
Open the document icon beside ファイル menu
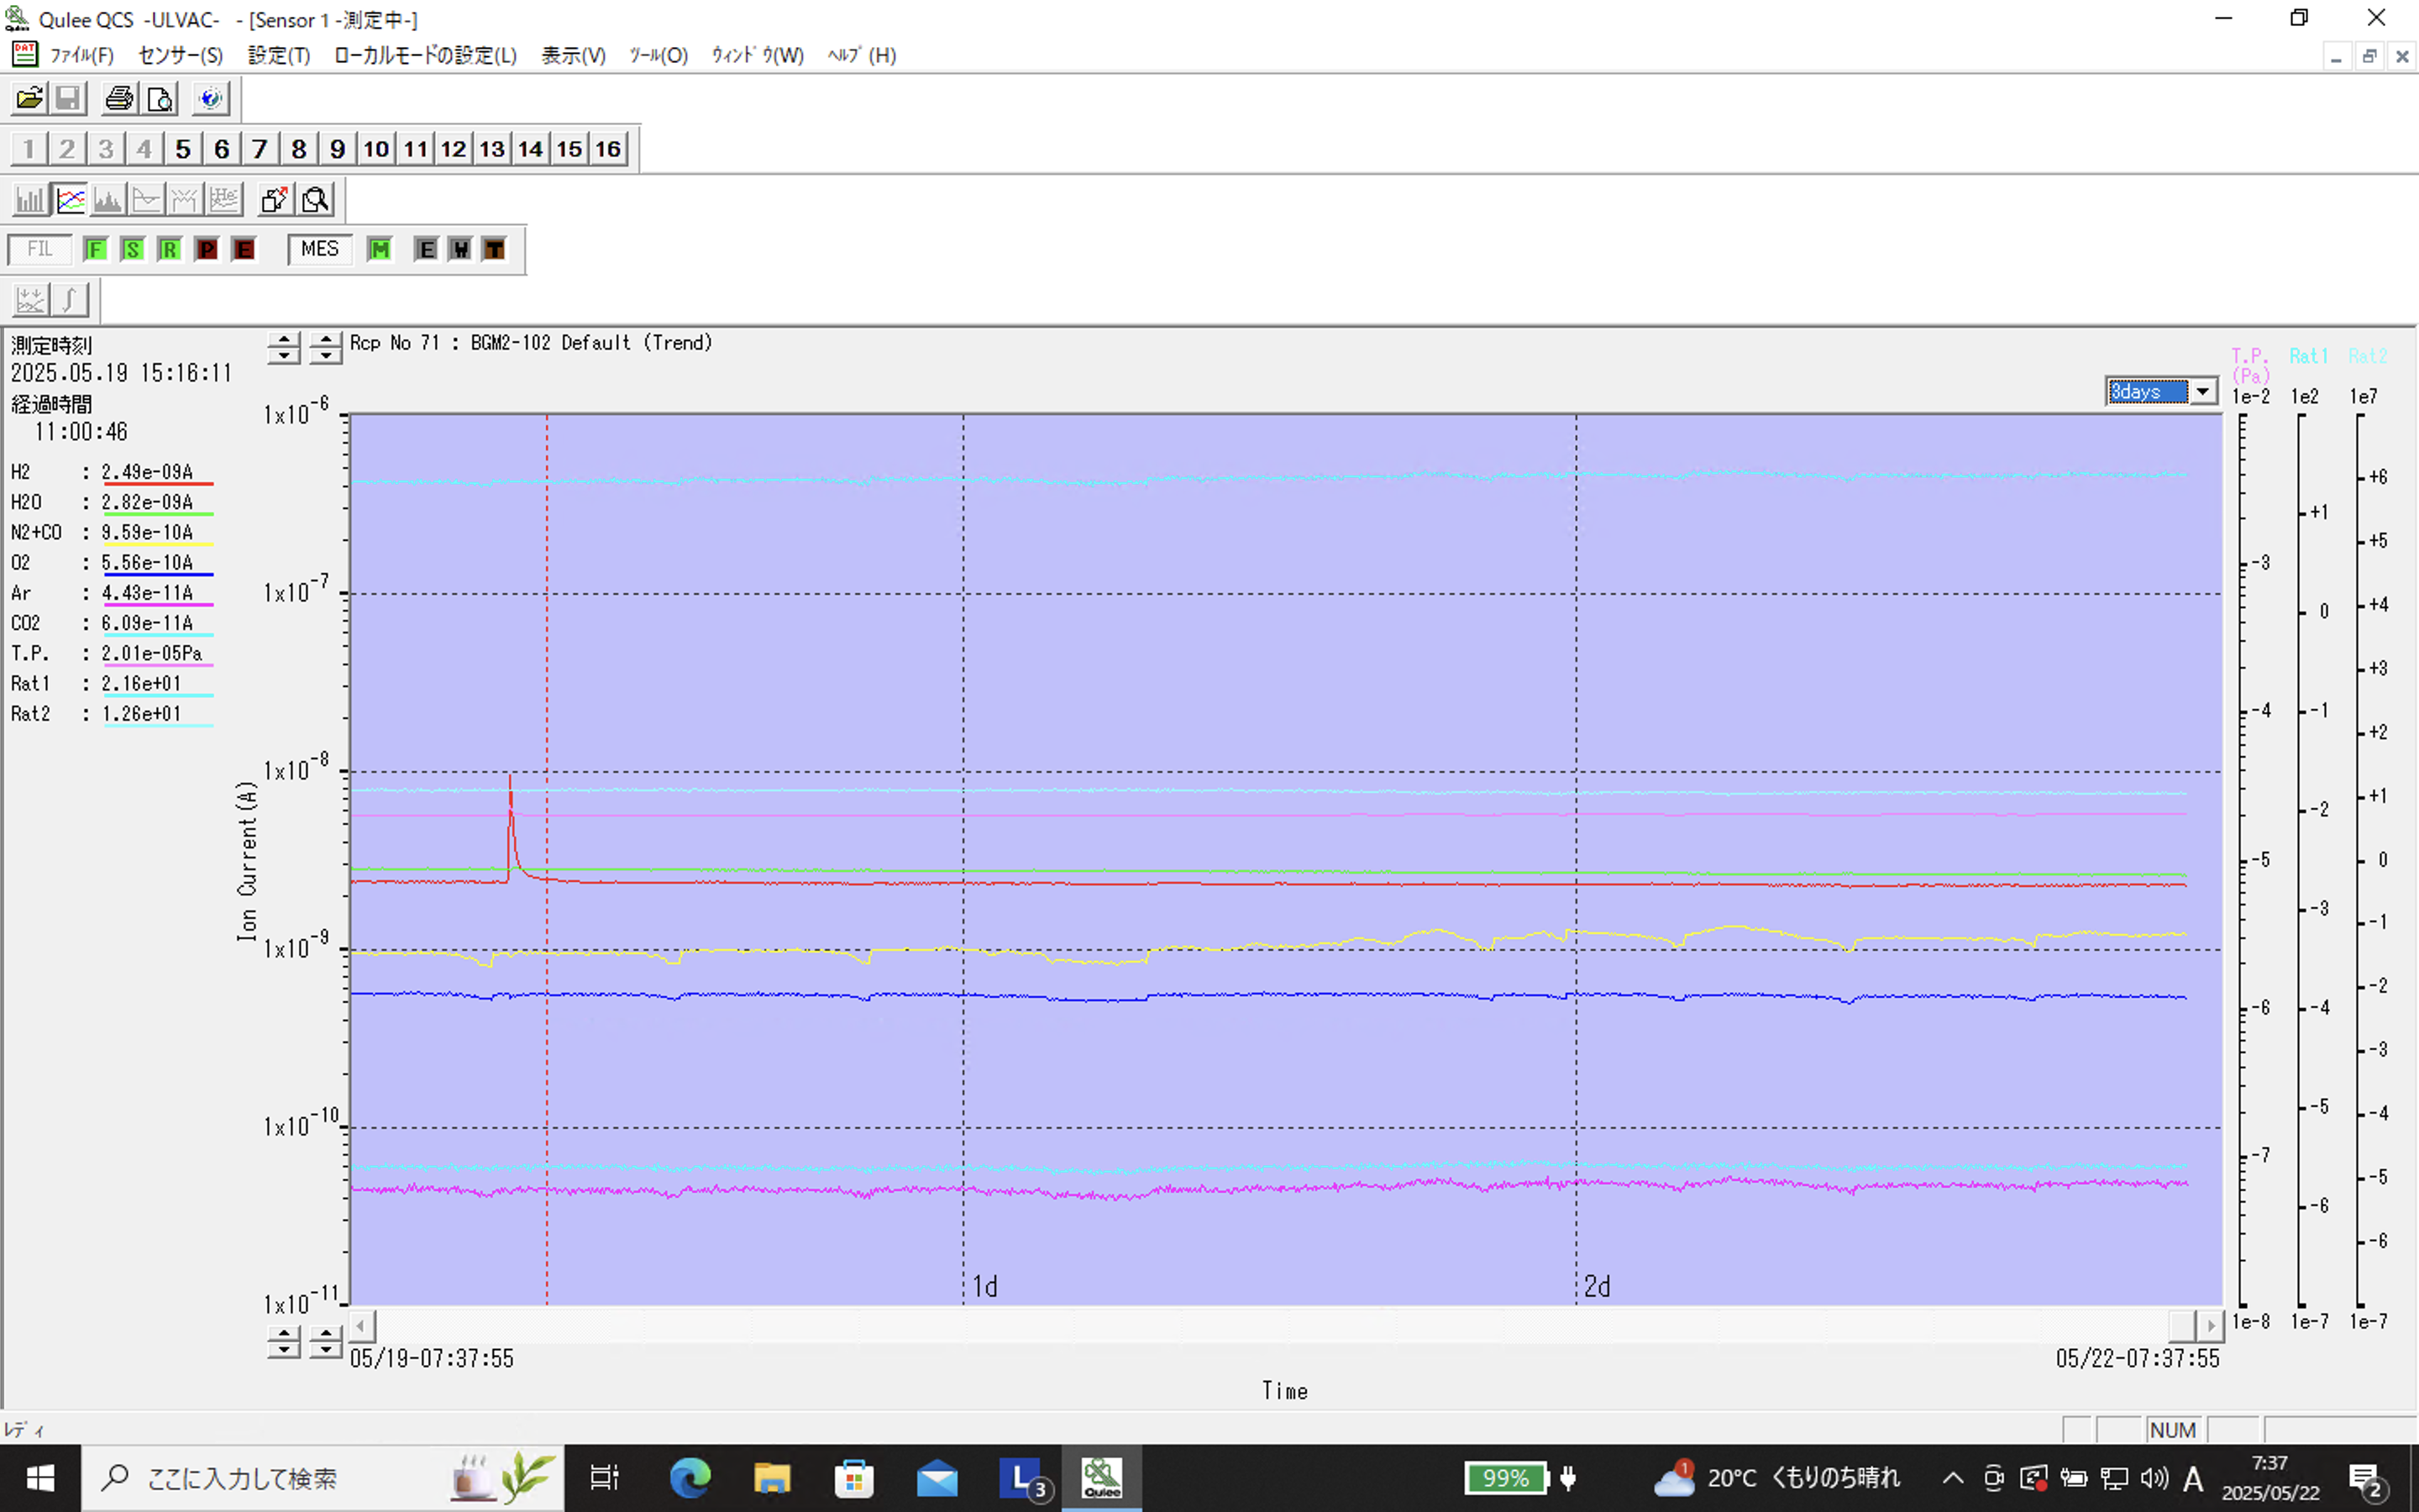click(x=24, y=54)
